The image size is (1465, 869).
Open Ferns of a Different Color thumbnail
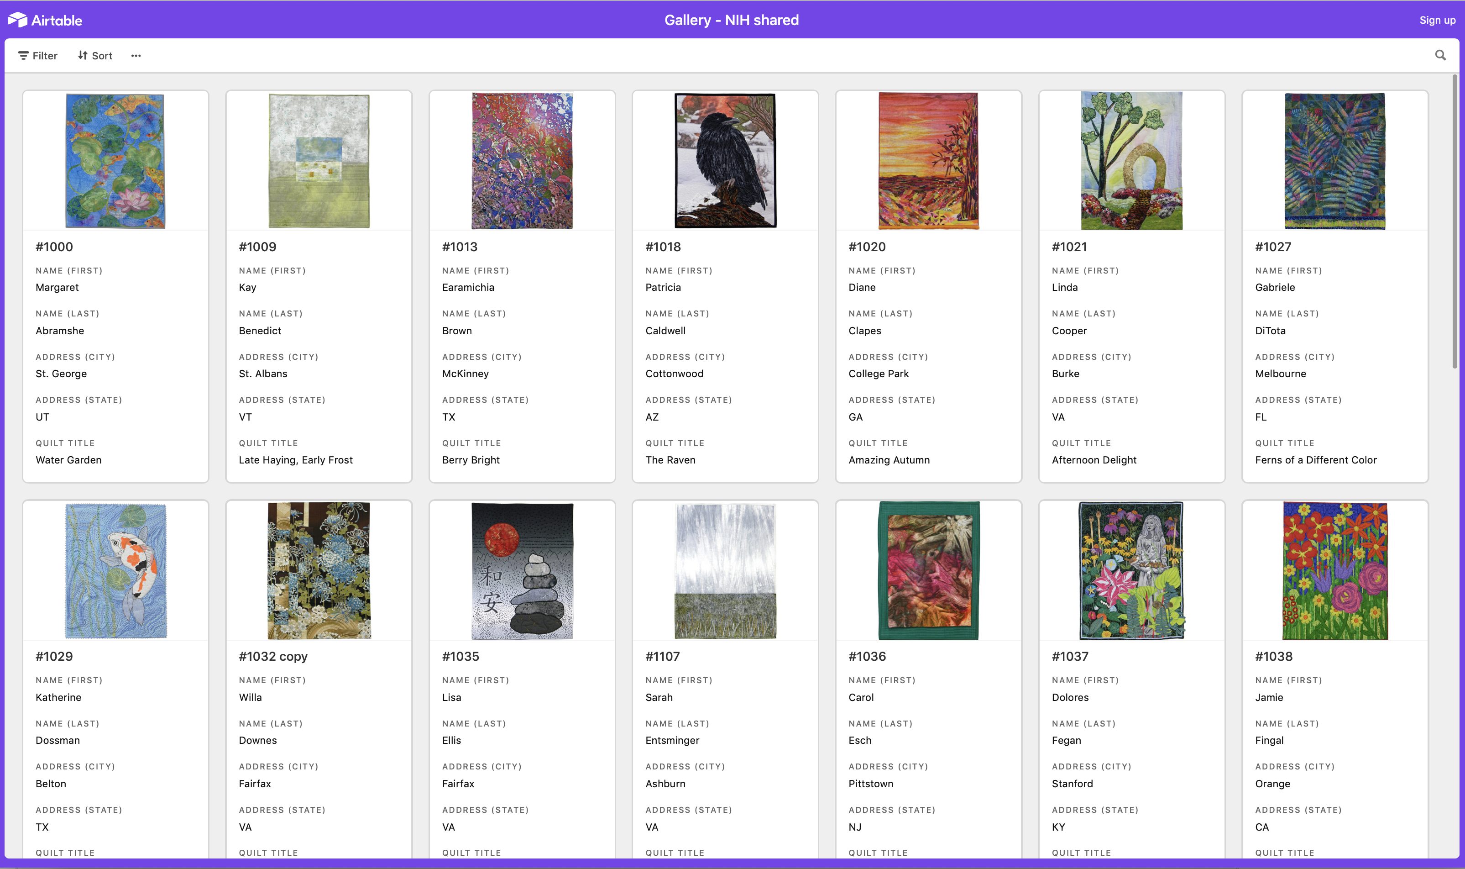pos(1334,160)
